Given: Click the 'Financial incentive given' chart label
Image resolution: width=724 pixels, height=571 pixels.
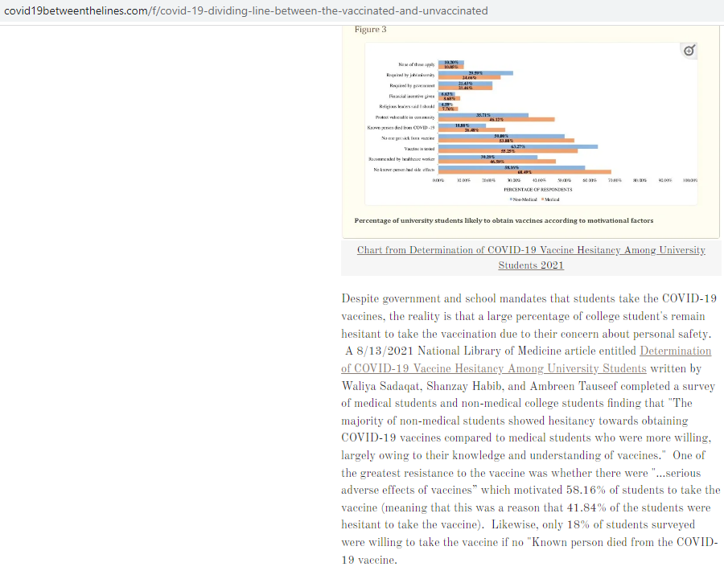Looking at the screenshot, I should (411, 96).
